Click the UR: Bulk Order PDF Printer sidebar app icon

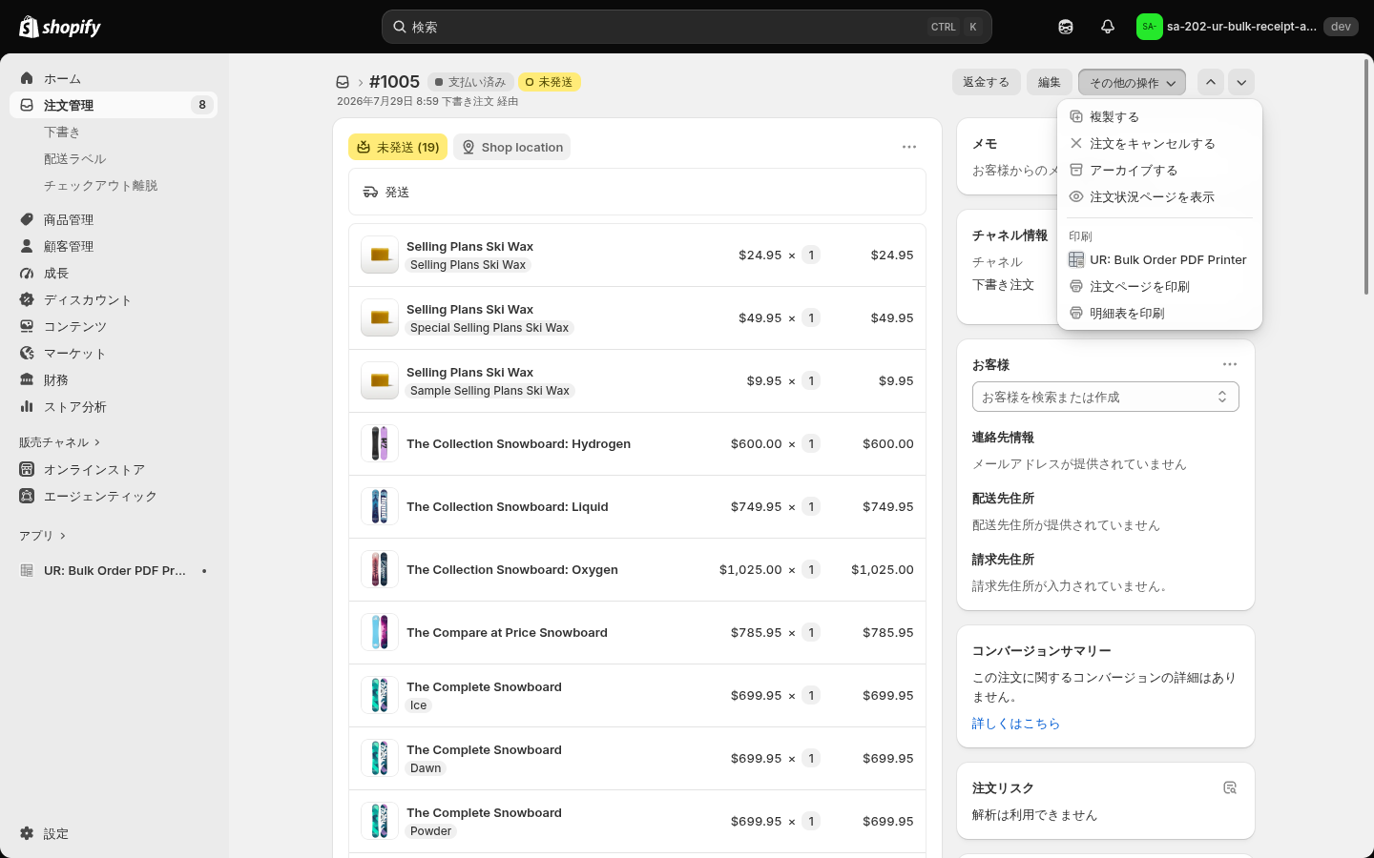[x=27, y=570]
